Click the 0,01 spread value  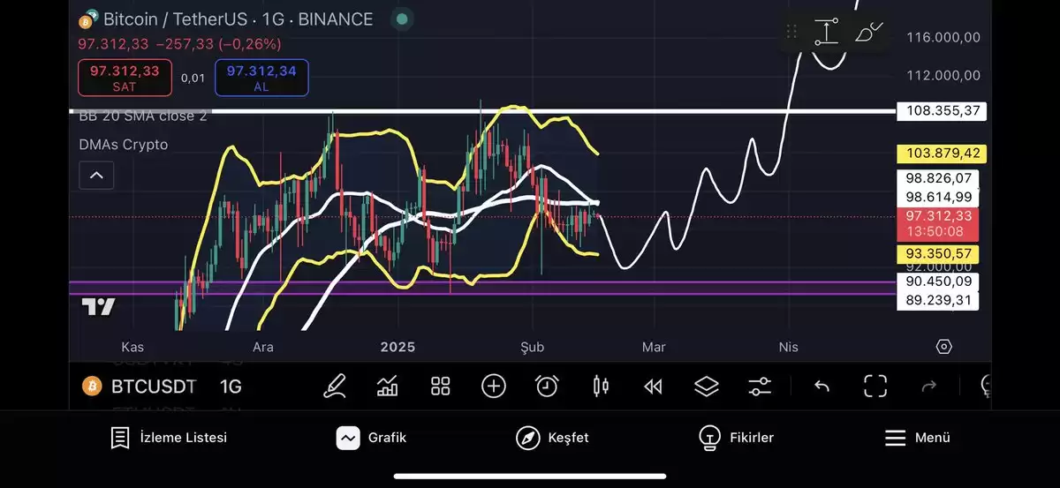point(193,78)
